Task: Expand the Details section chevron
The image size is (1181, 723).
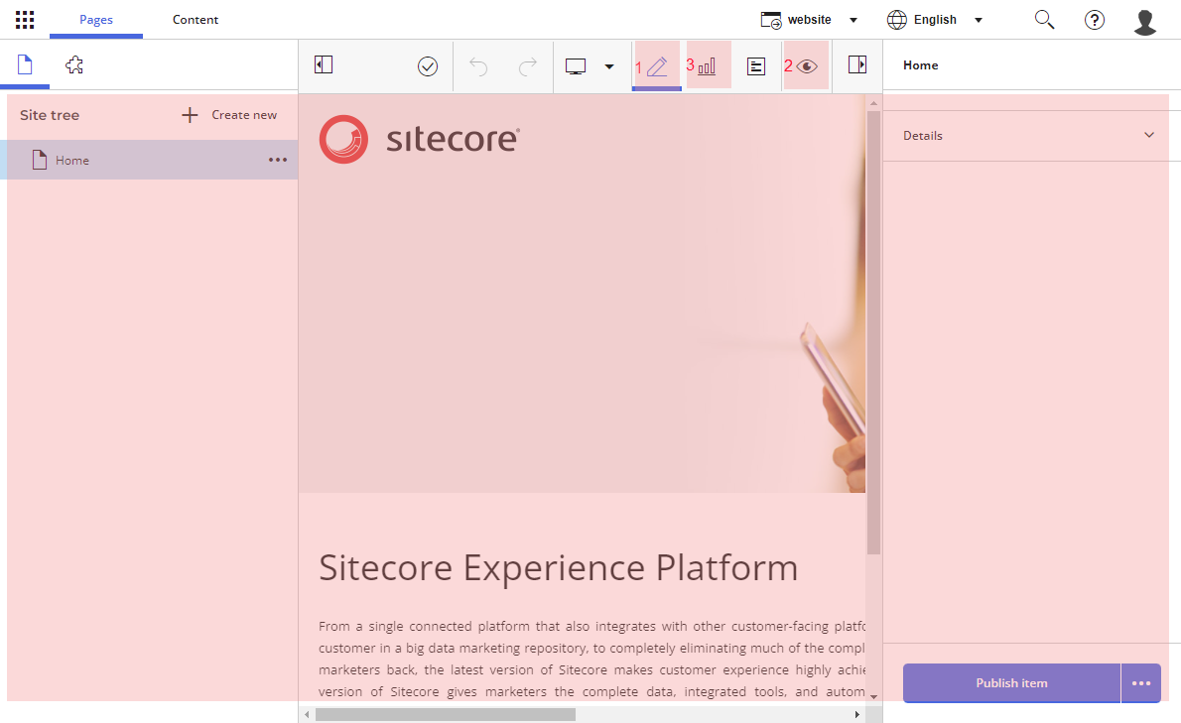Action: (x=1148, y=136)
